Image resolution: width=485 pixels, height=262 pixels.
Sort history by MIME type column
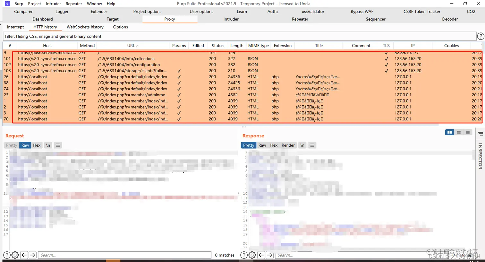(258, 46)
